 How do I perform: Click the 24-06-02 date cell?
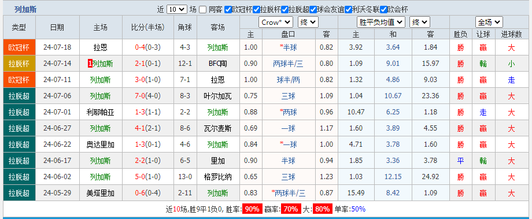(57, 177)
